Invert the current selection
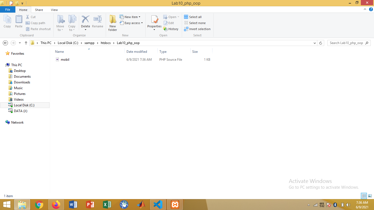Image resolution: width=374 pixels, height=210 pixels. point(197,29)
